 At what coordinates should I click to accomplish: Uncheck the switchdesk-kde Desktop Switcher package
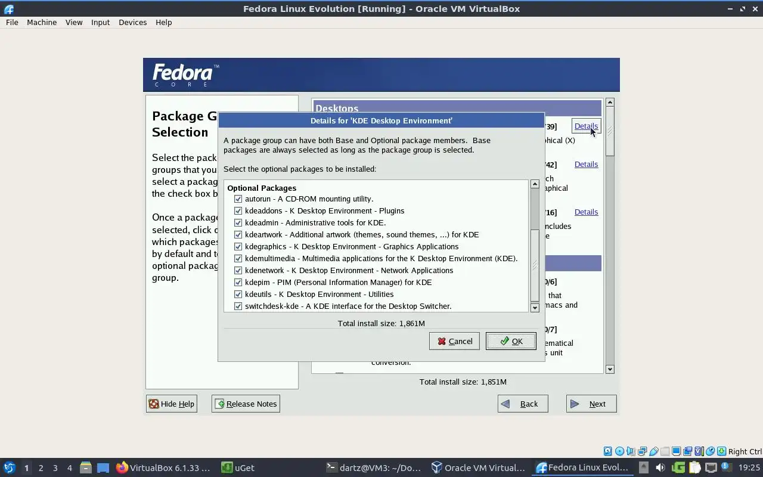[238, 306]
